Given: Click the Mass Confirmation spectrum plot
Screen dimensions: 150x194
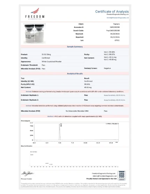Looking at the screenshot, I should click(x=74, y=159).
